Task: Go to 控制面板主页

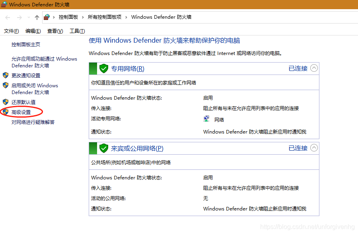Action: pos(26,44)
